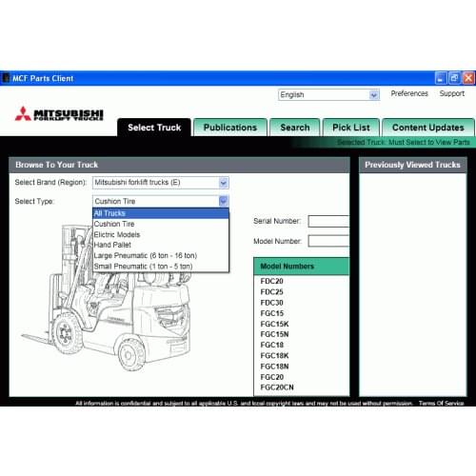
Task: Switch to Content Updates tab
Action: (428, 128)
